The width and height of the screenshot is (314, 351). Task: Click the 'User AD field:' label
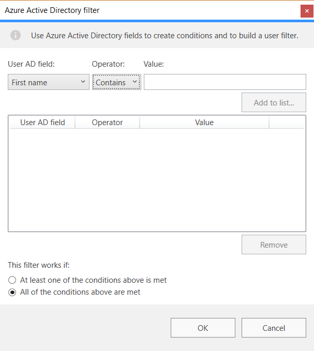[31, 64]
